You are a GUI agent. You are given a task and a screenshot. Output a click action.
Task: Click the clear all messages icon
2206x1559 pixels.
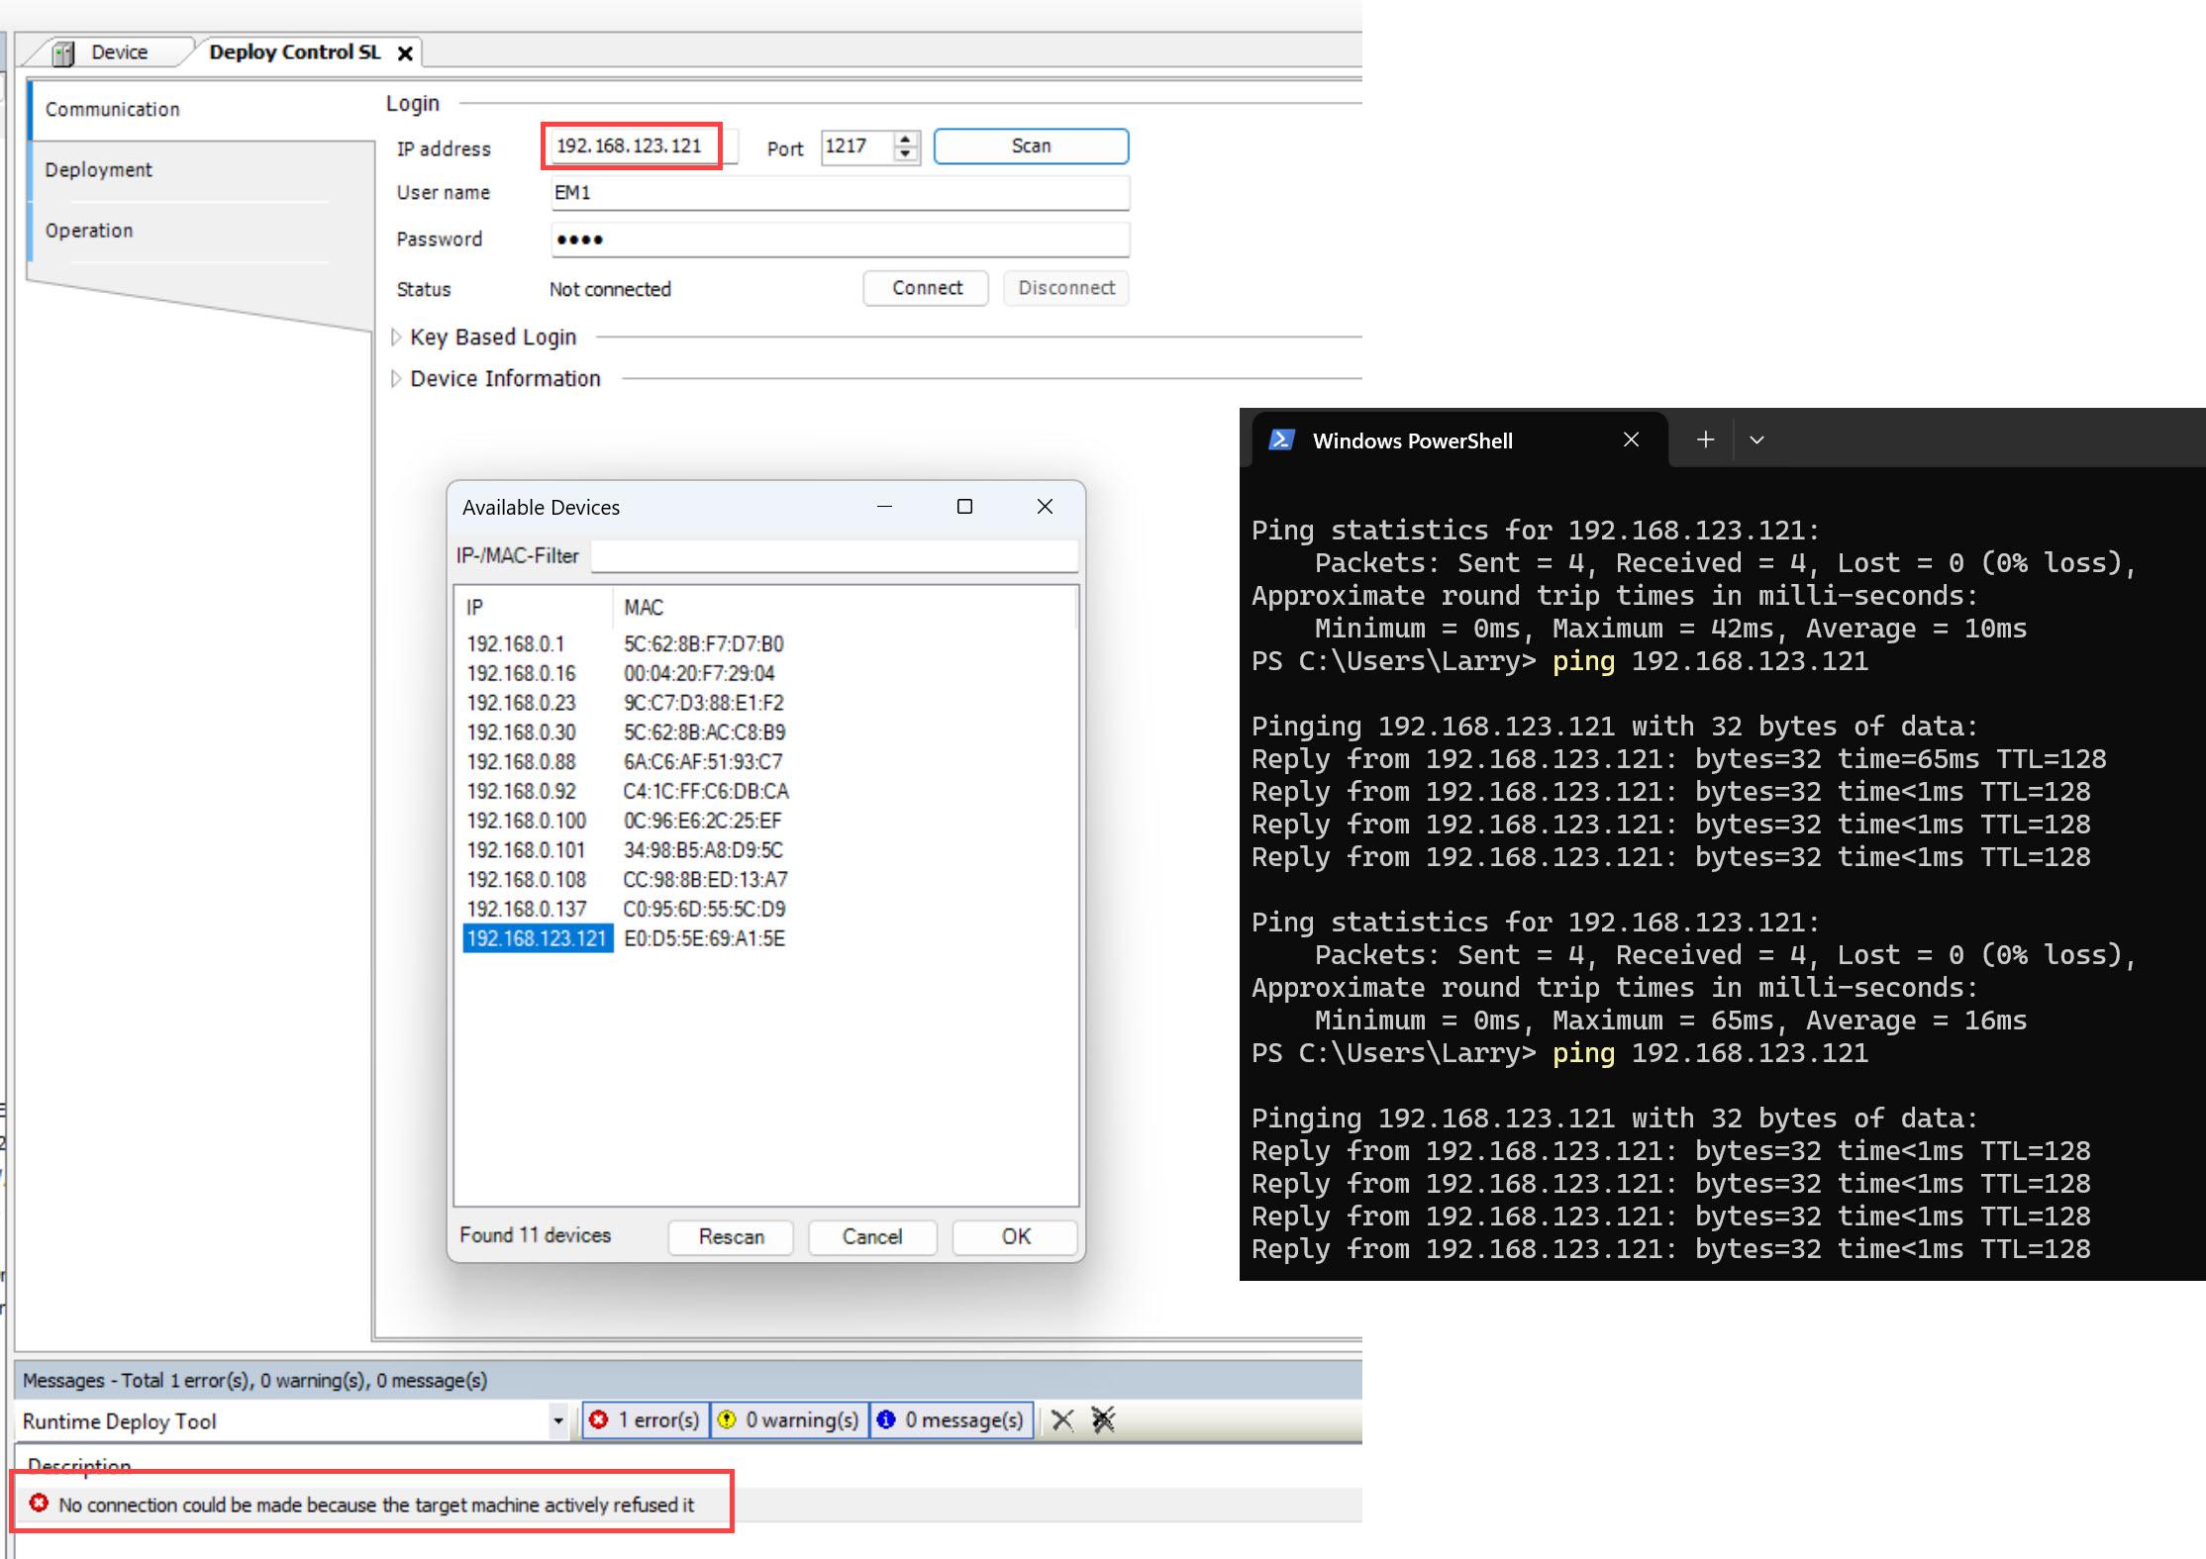(1103, 1420)
